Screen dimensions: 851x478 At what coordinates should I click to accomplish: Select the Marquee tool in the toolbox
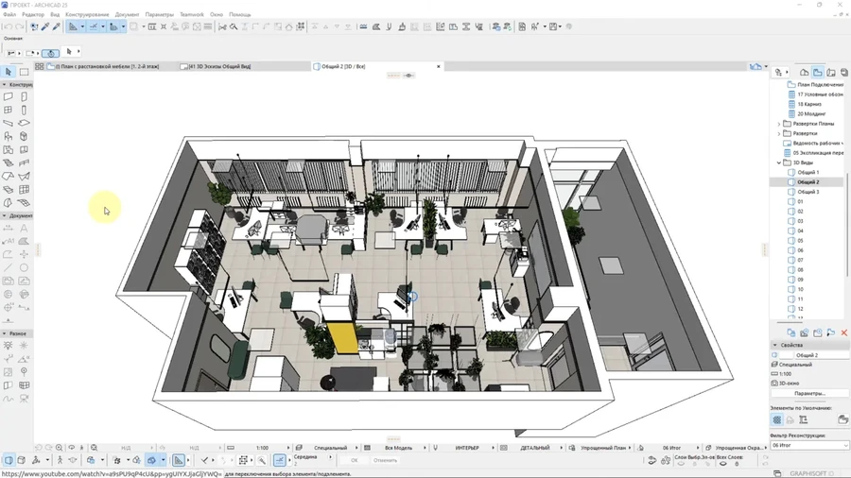coord(25,72)
